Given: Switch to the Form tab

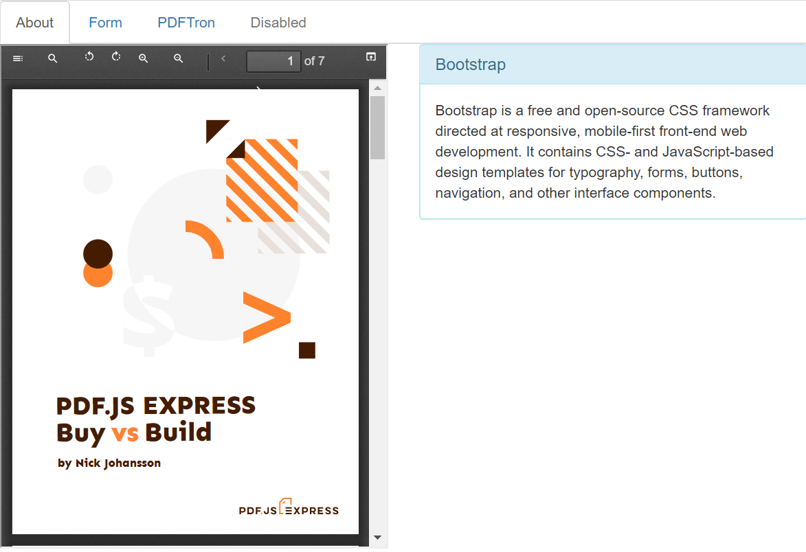Looking at the screenshot, I should tap(105, 22).
